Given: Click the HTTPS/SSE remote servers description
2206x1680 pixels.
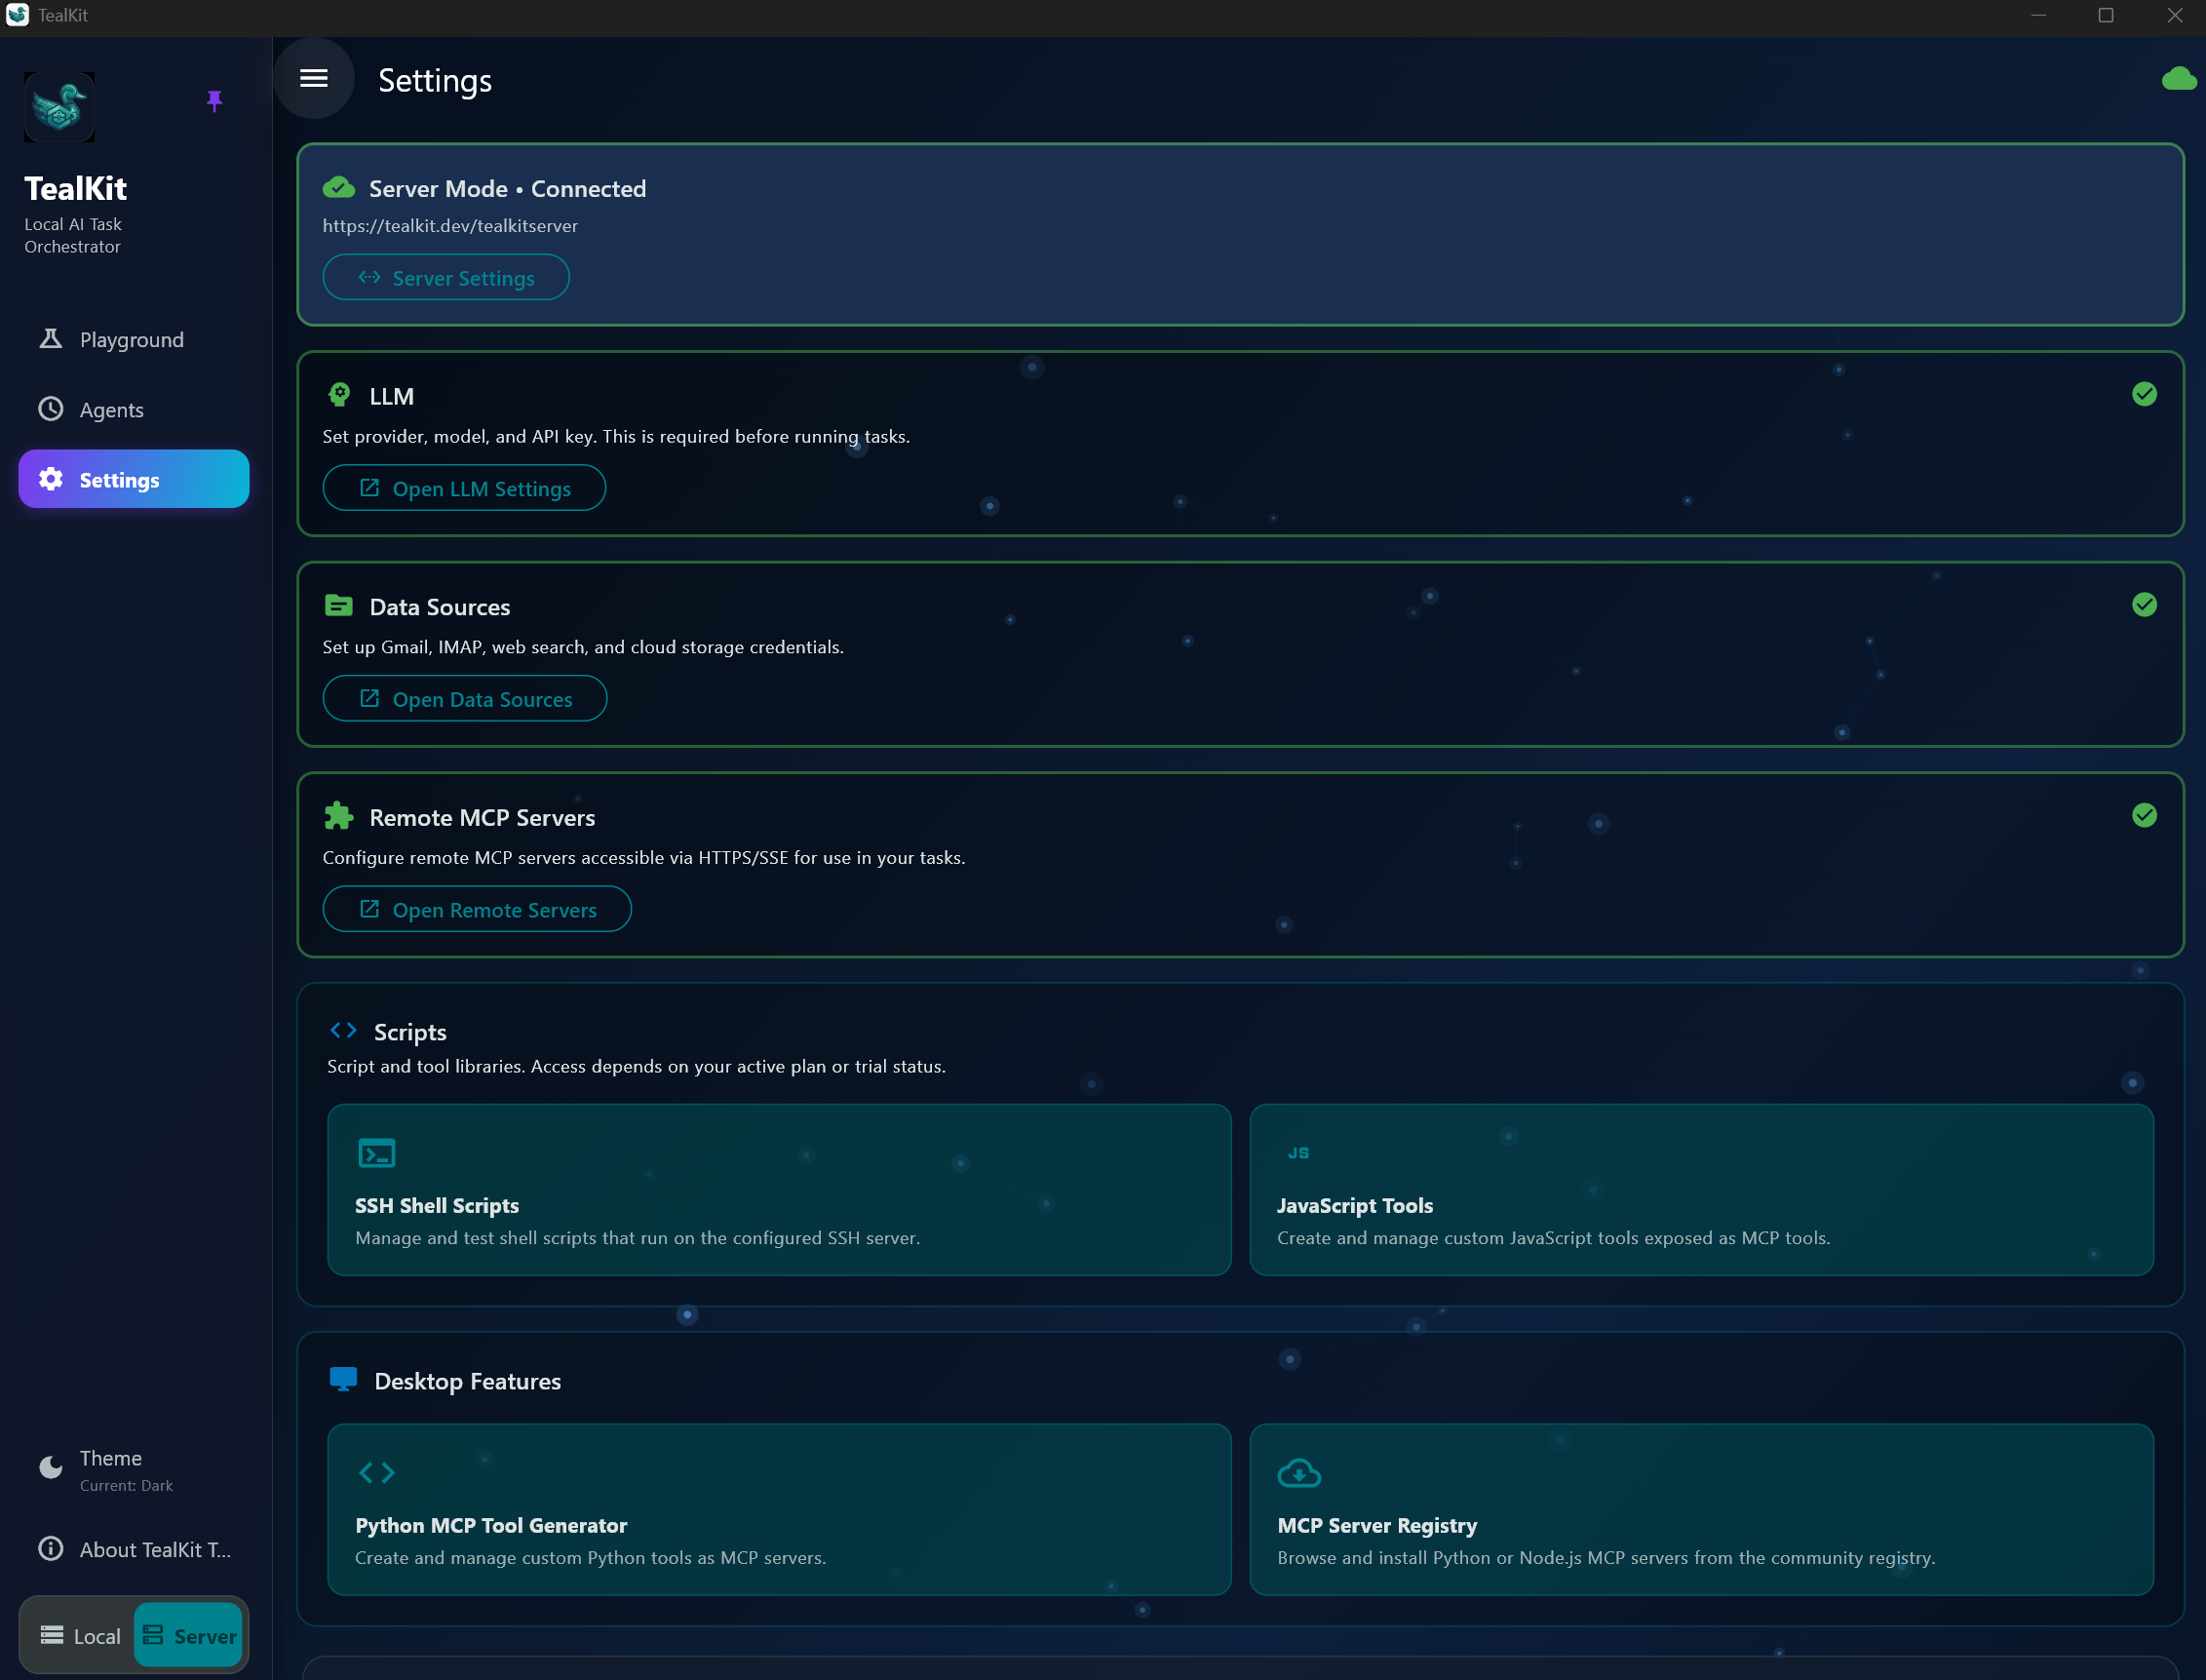Looking at the screenshot, I should click(643, 858).
